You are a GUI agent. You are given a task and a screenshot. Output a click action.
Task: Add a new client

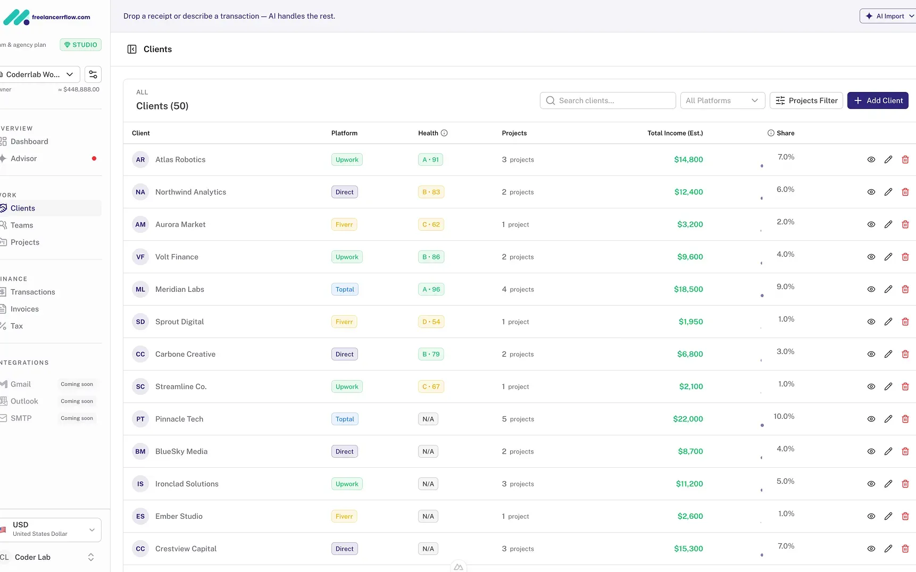878,100
